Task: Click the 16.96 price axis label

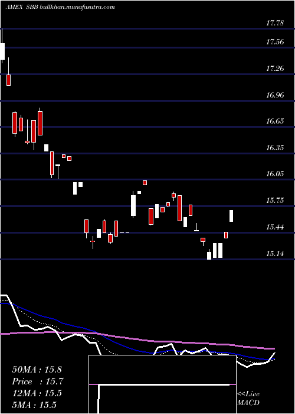Action: tap(275, 95)
